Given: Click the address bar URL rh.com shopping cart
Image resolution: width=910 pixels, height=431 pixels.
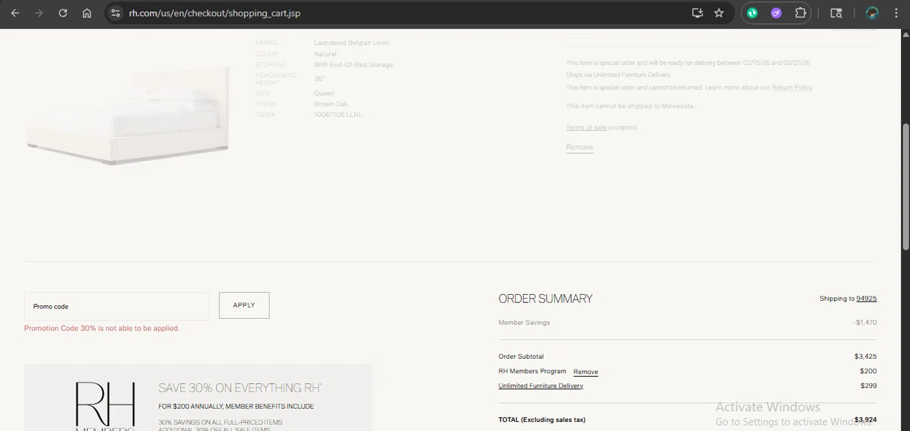Looking at the screenshot, I should [215, 13].
